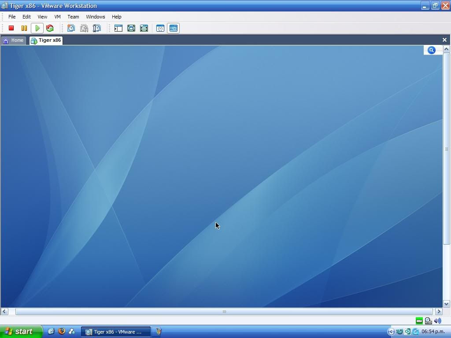The width and height of the screenshot is (451, 338).
Task: Select the Tiger x86 tab
Action: click(x=46, y=40)
